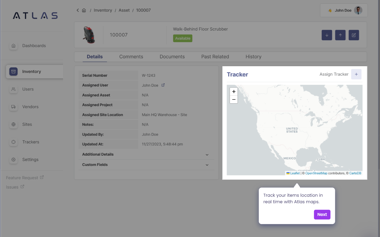Click the Main HQ Warehouse - Site value
Viewport: 380px width, 237px height.
tap(164, 115)
